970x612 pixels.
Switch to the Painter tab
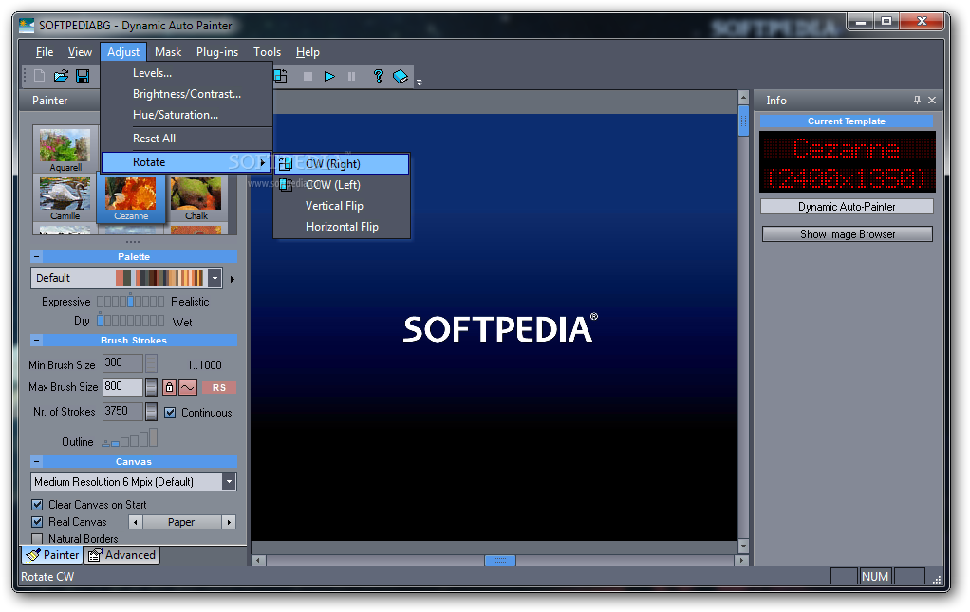point(52,555)
